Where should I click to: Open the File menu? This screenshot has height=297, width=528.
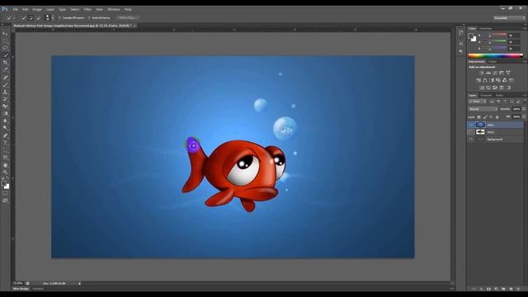point(16,9)
